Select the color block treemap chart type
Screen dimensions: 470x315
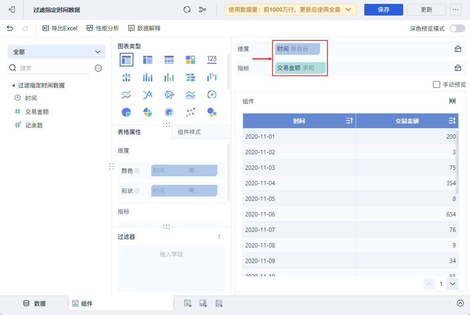click(190, 59)
